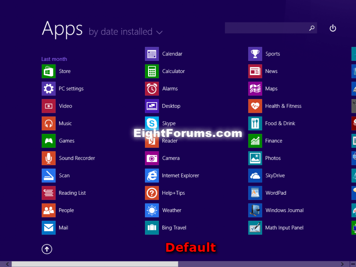
Task: Open the WordPad icon
Action: [255, 193]
